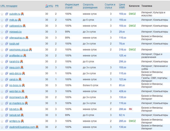
Task: Click the price 62,70 for belsat.net
Action: [x=122, y=115]
